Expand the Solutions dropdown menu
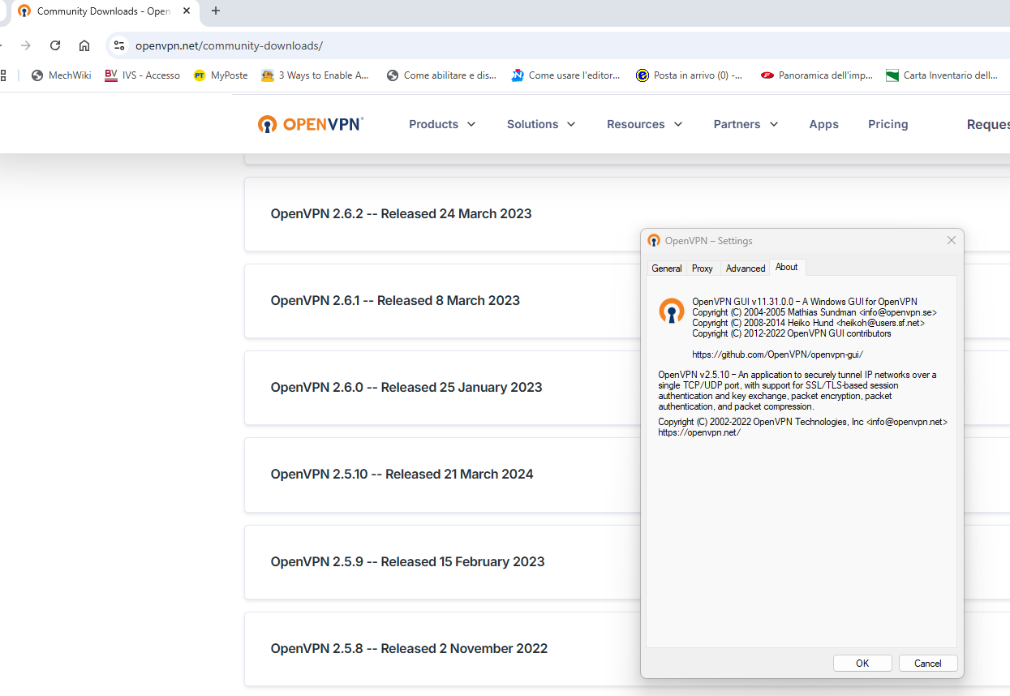This screenshot has width=1010, height=696. pos(541,124)
